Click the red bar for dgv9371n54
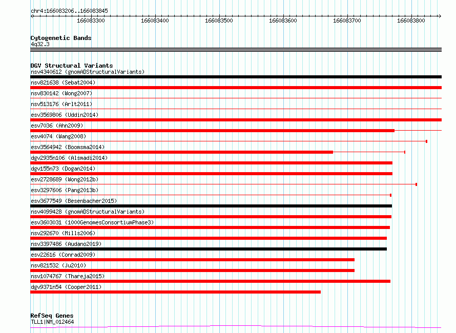The height and width of the screenshot is (333, 456). (175, 293)
